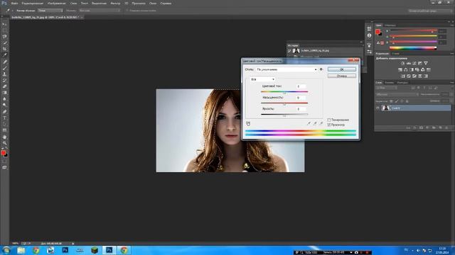This screenshot has height=255, width=455.
Task: Delete layer using the Layers panel trash icon
Action: click(x=446, y=127)
